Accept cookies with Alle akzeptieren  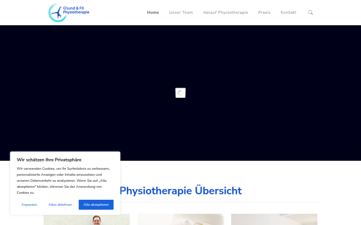(96, 205)
